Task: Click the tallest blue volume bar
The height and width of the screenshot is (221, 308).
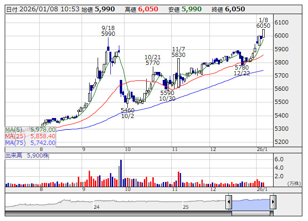Action: click(x=121, y=173)
